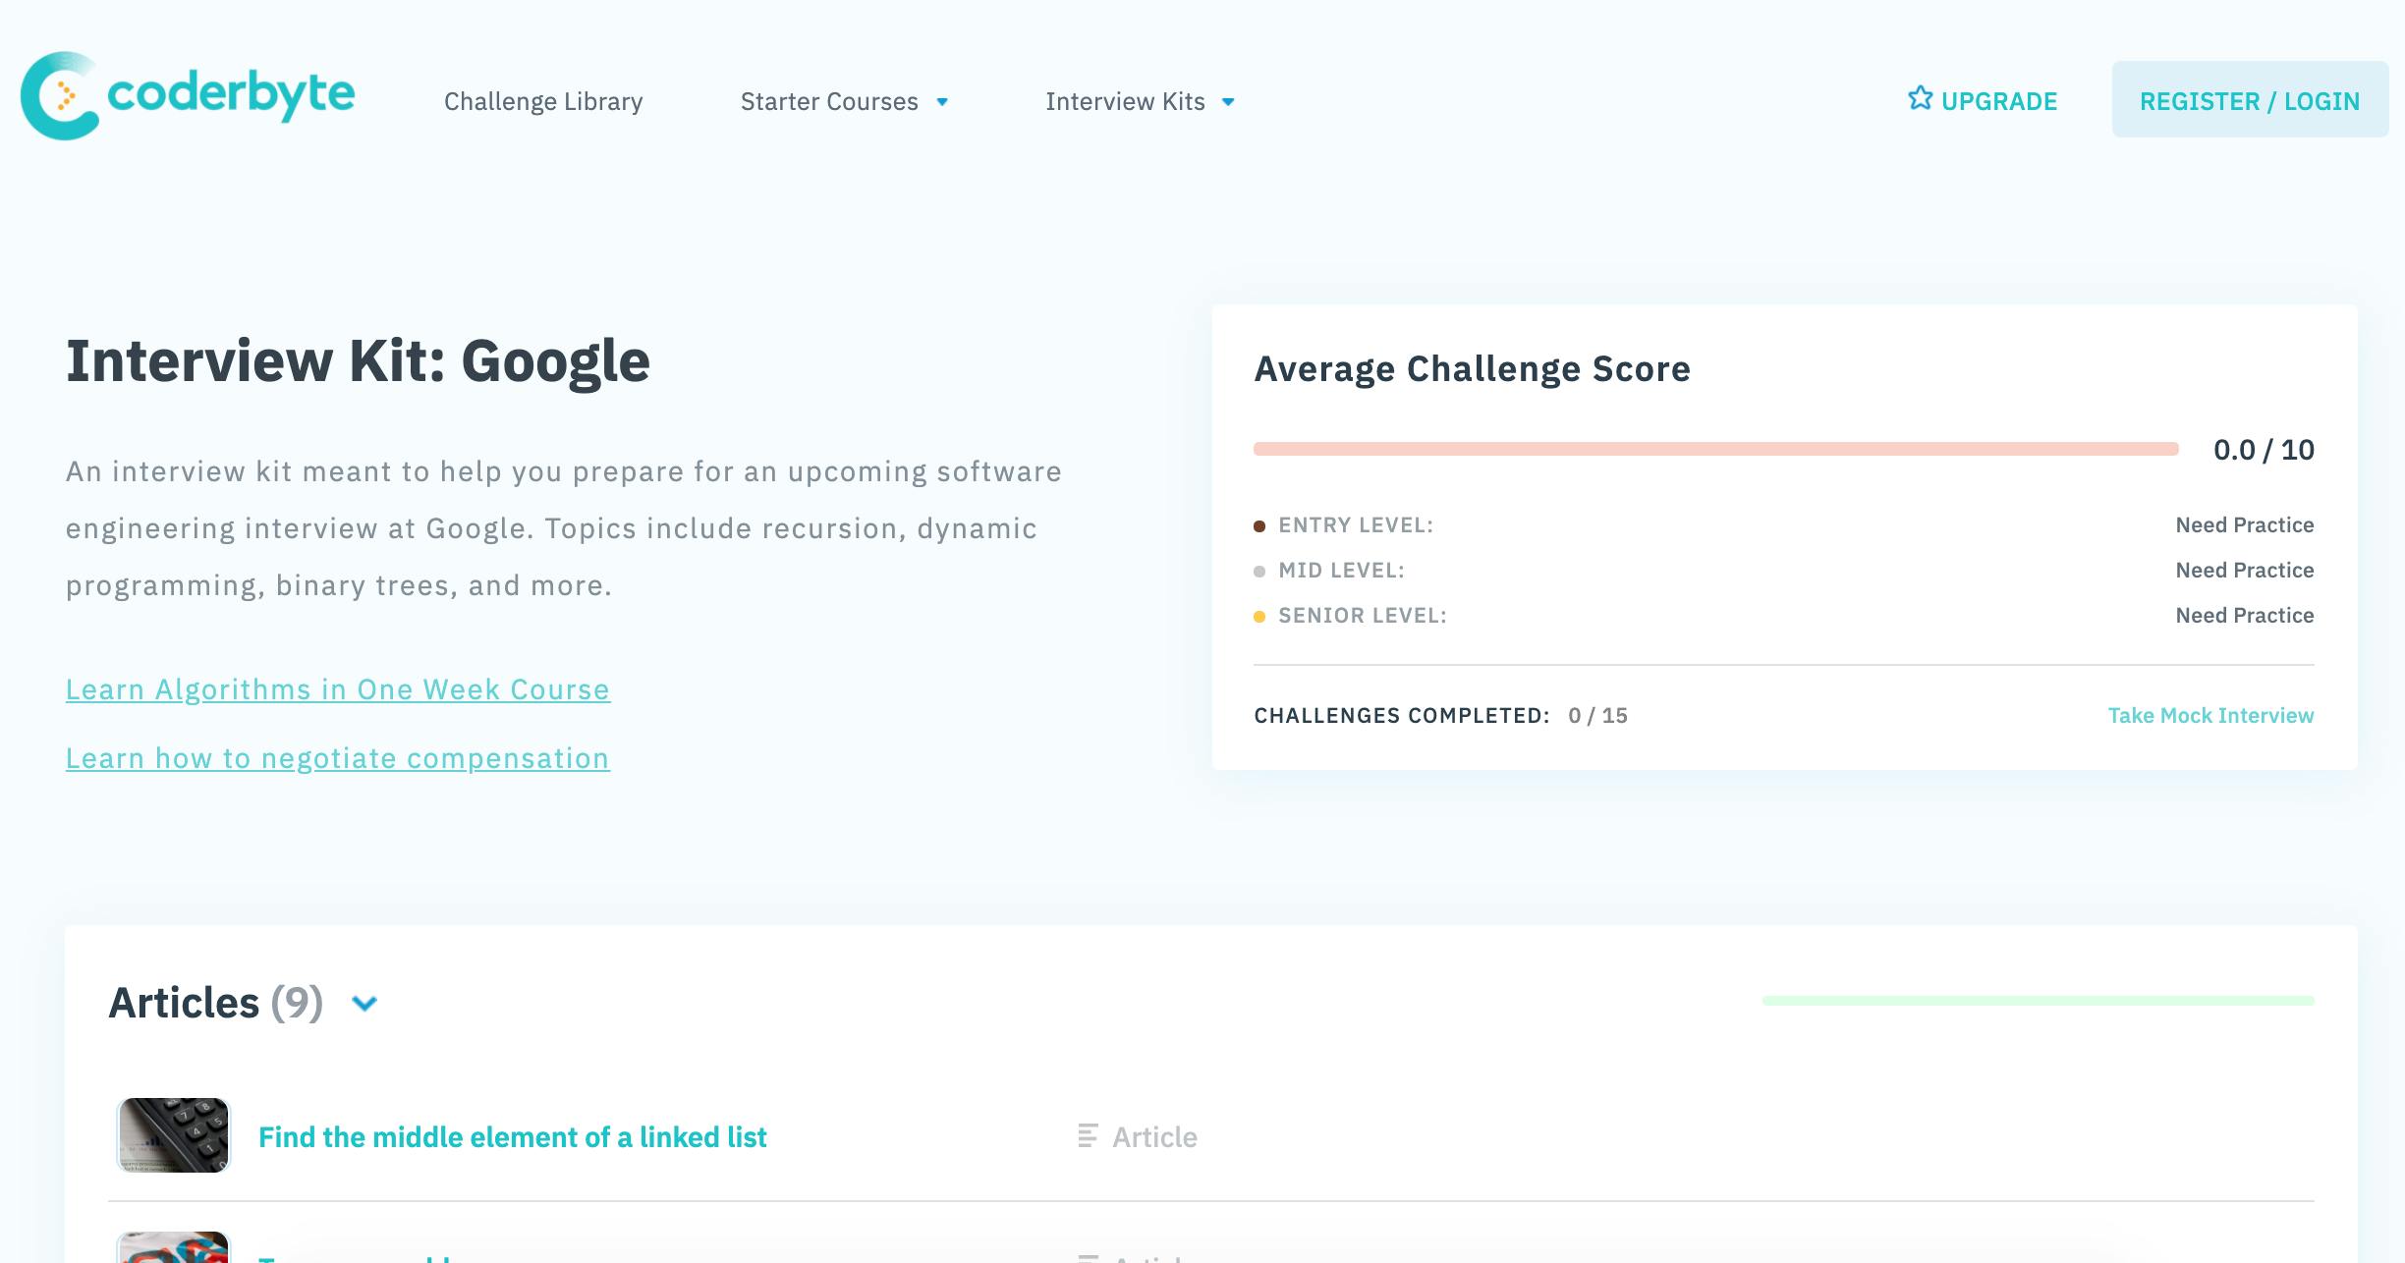Open Find the middle element of a linked list
This screenshot has width=2405, height=1263.
pos(513,1136)
